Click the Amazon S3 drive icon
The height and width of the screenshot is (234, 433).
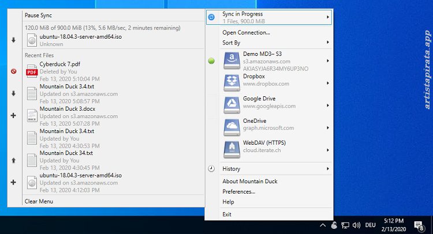[232, 60]
